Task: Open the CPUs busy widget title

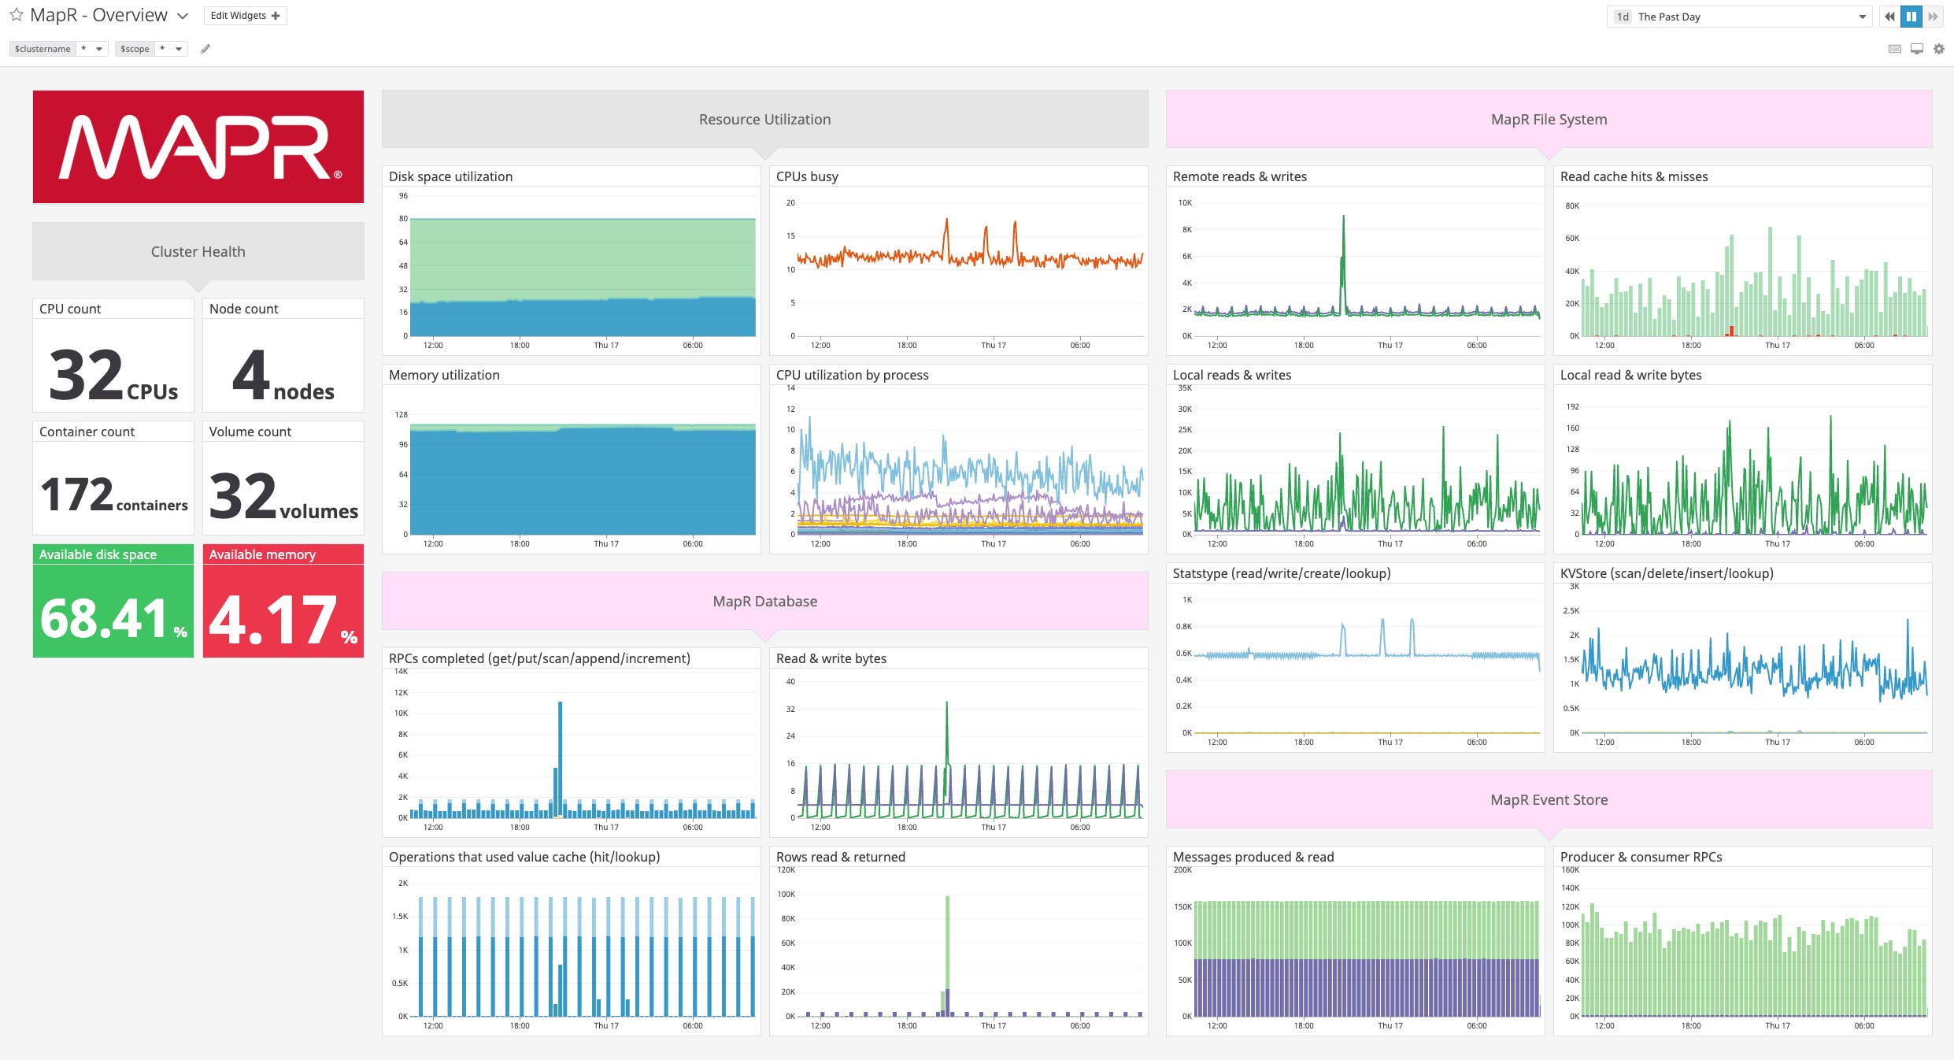Action: [807, 176]
